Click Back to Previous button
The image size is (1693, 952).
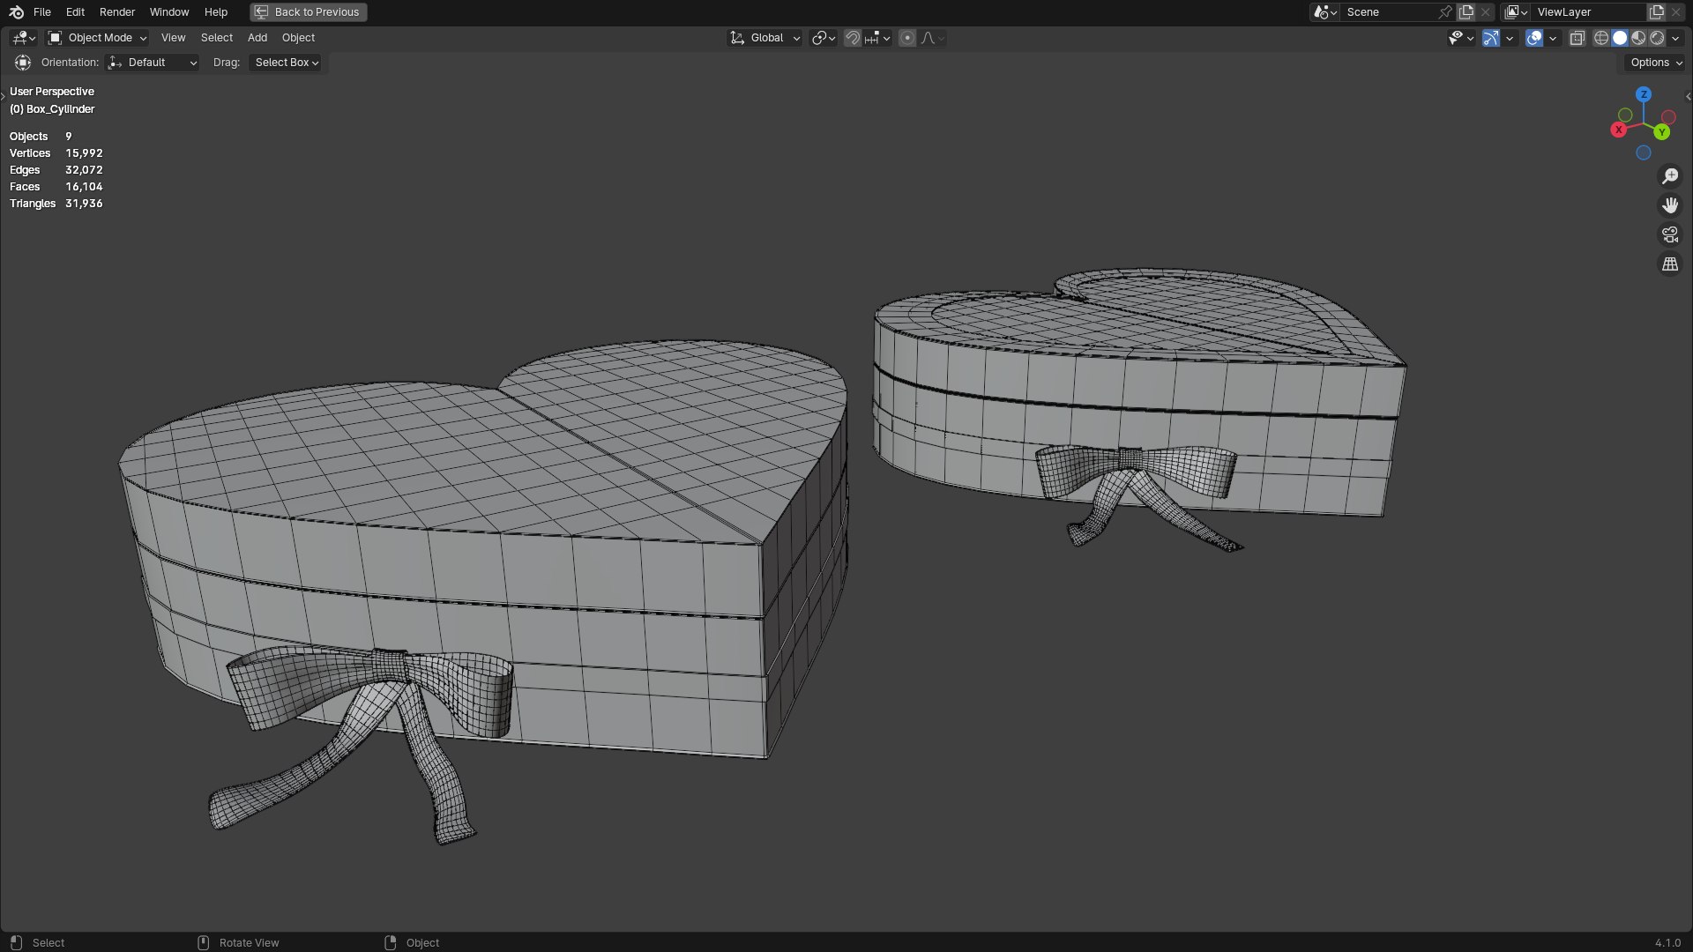pyautogui.click(x=308, y=12)
